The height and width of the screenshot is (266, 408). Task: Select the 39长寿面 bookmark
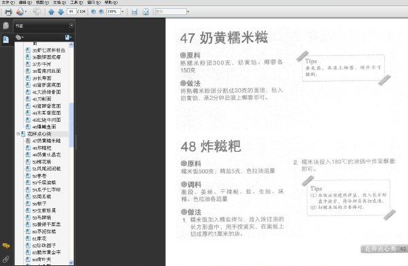point(41,78)
